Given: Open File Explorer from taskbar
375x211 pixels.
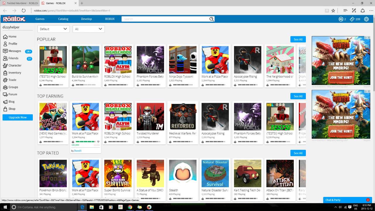Looking at the screenshot, I should [x=92, y=207].
